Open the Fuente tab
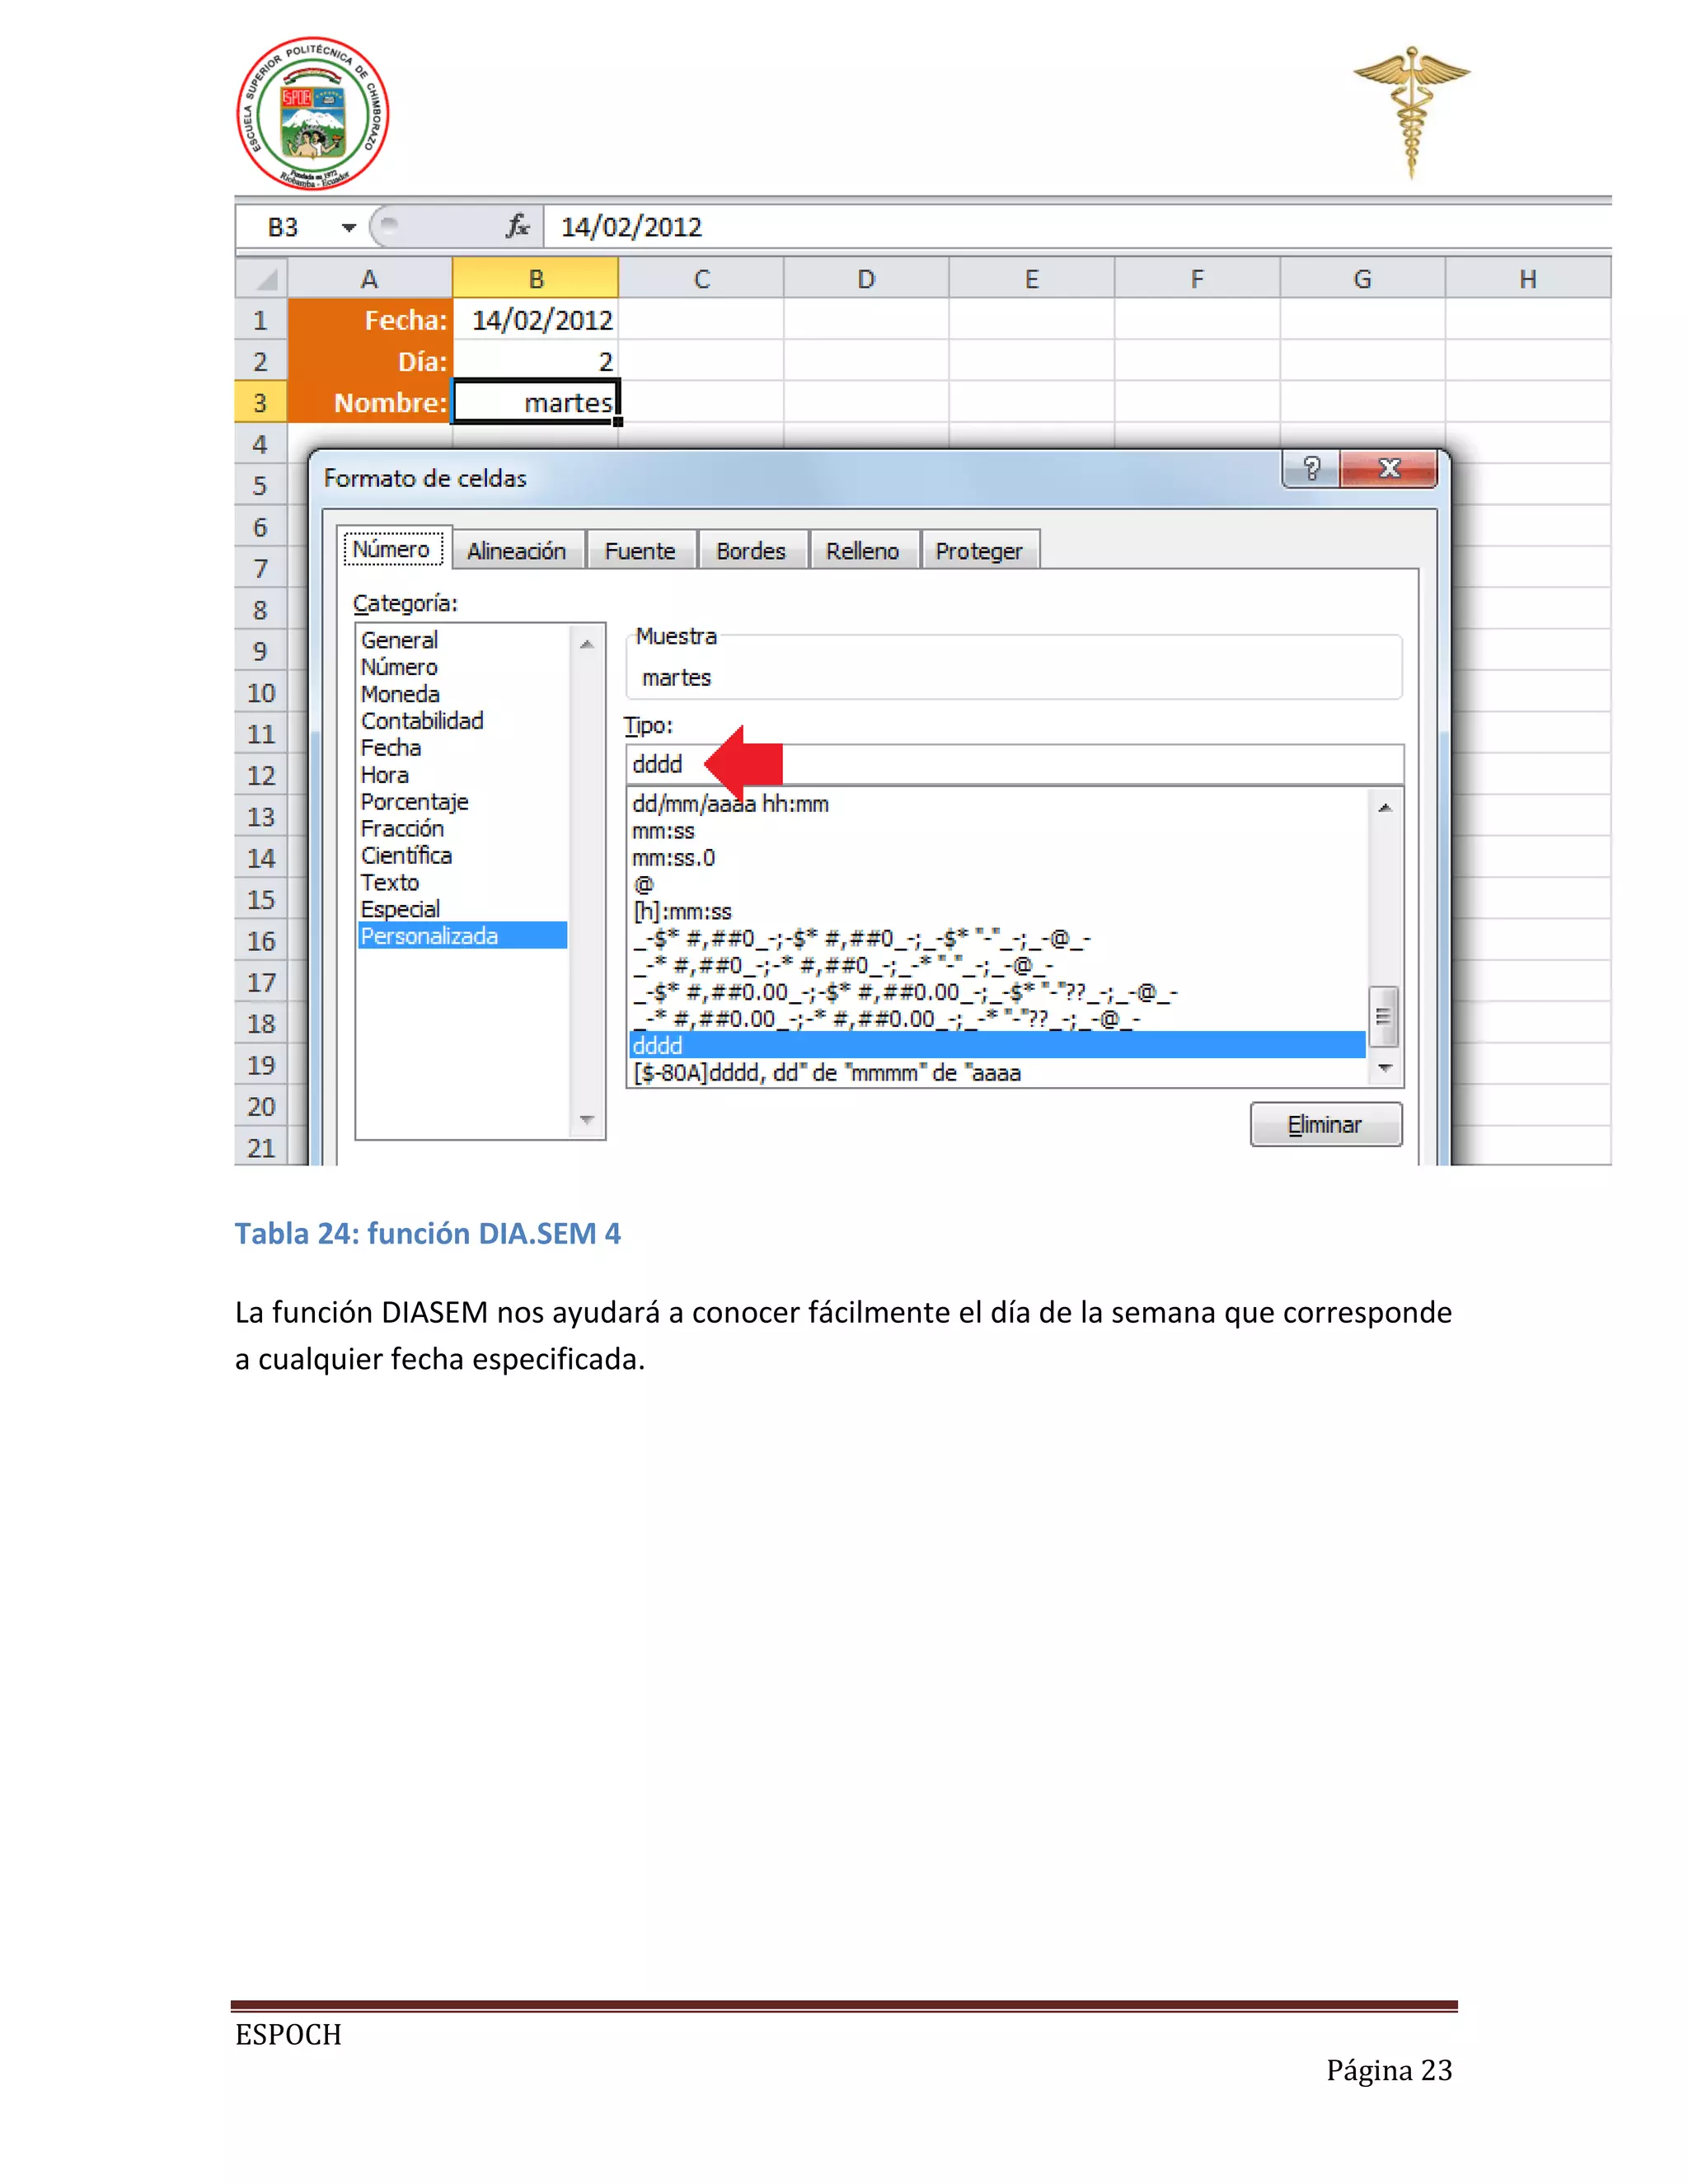This screenshot has width=1688, height=2184. point(639,551)
